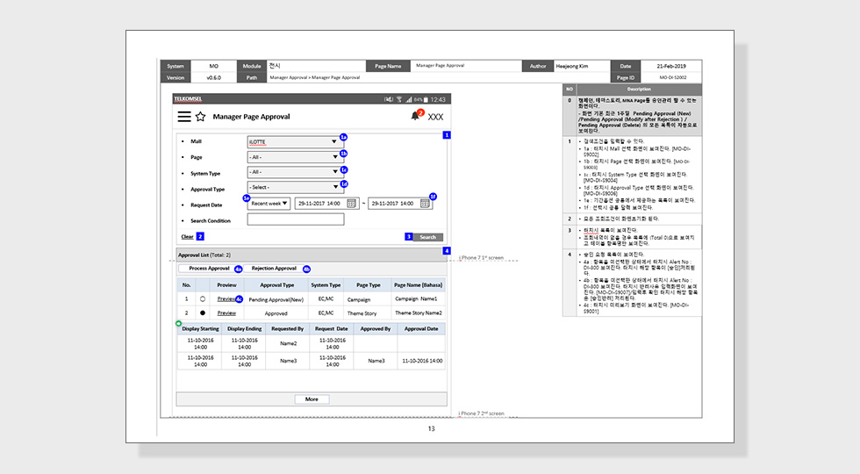Image resolution: width=860 pixels, height=474 pixels.
Task: Expand the Mall dropdown showing iLOTTE
Action: 295,142
